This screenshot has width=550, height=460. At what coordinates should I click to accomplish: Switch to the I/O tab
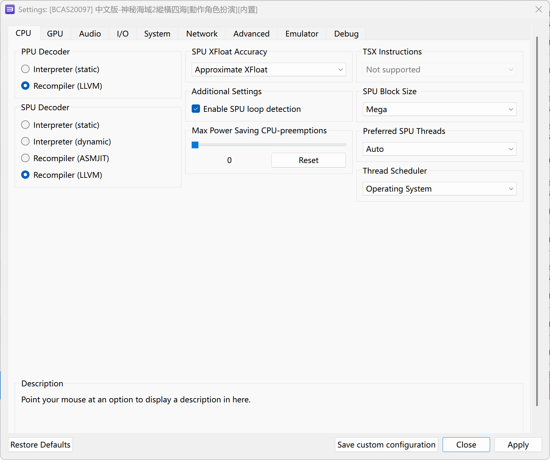click(x=123, y=34)
